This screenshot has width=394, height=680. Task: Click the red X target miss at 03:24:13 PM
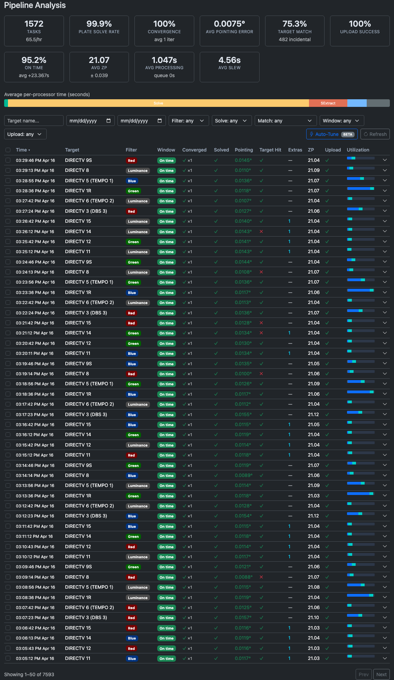(261, 272)
